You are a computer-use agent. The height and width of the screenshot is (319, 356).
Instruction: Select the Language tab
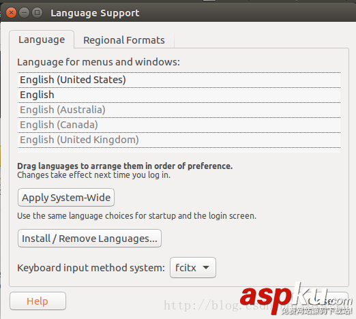[42, 40]
